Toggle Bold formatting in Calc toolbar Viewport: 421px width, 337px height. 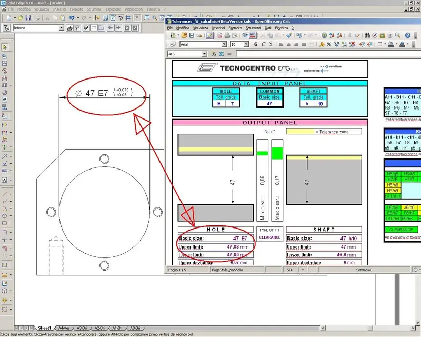pos(256,45)
